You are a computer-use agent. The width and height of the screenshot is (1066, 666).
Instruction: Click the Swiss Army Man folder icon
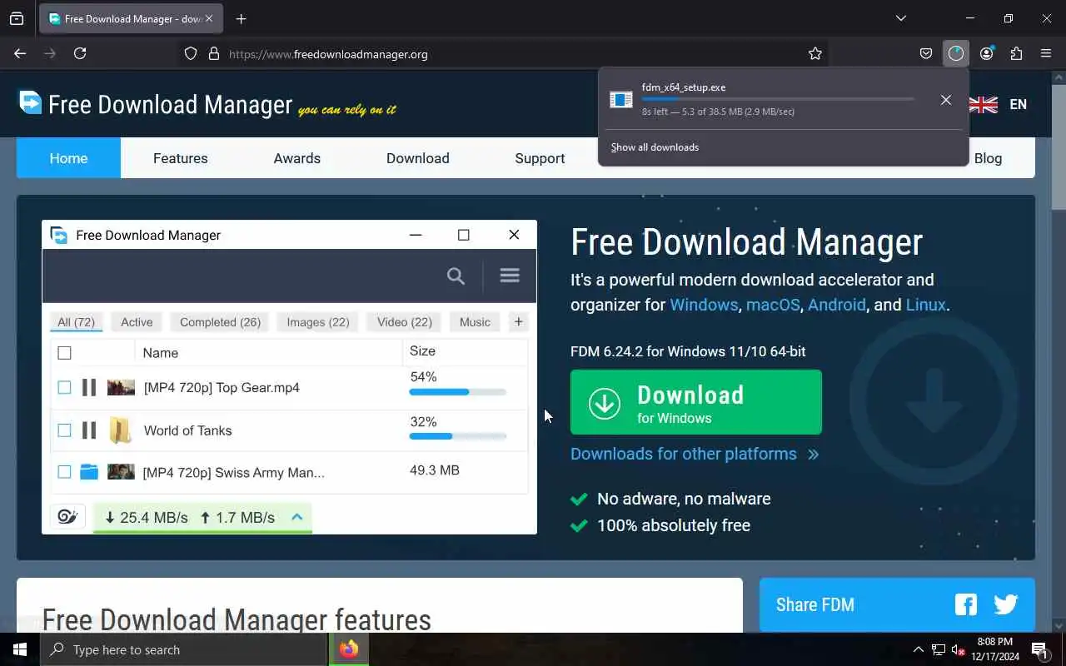[x=89, y=472]
